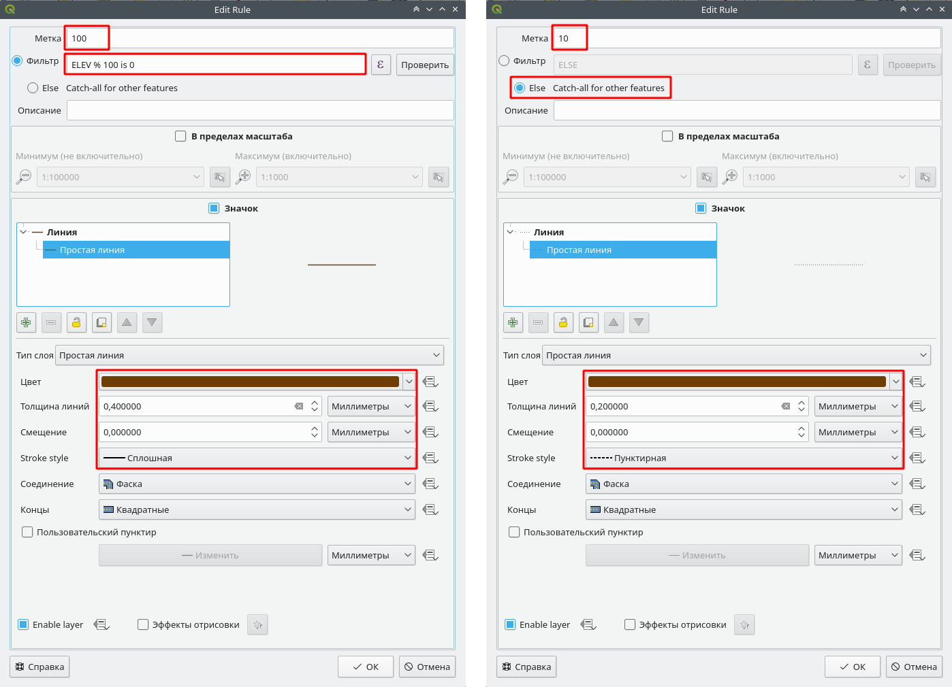Click Отмена button in right dialog
The image size is (952, 687).
[x=914, y=667]
